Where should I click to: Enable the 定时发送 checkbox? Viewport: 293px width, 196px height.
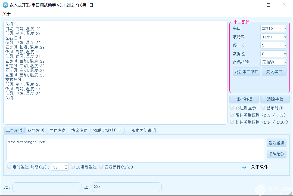(9, 167)
